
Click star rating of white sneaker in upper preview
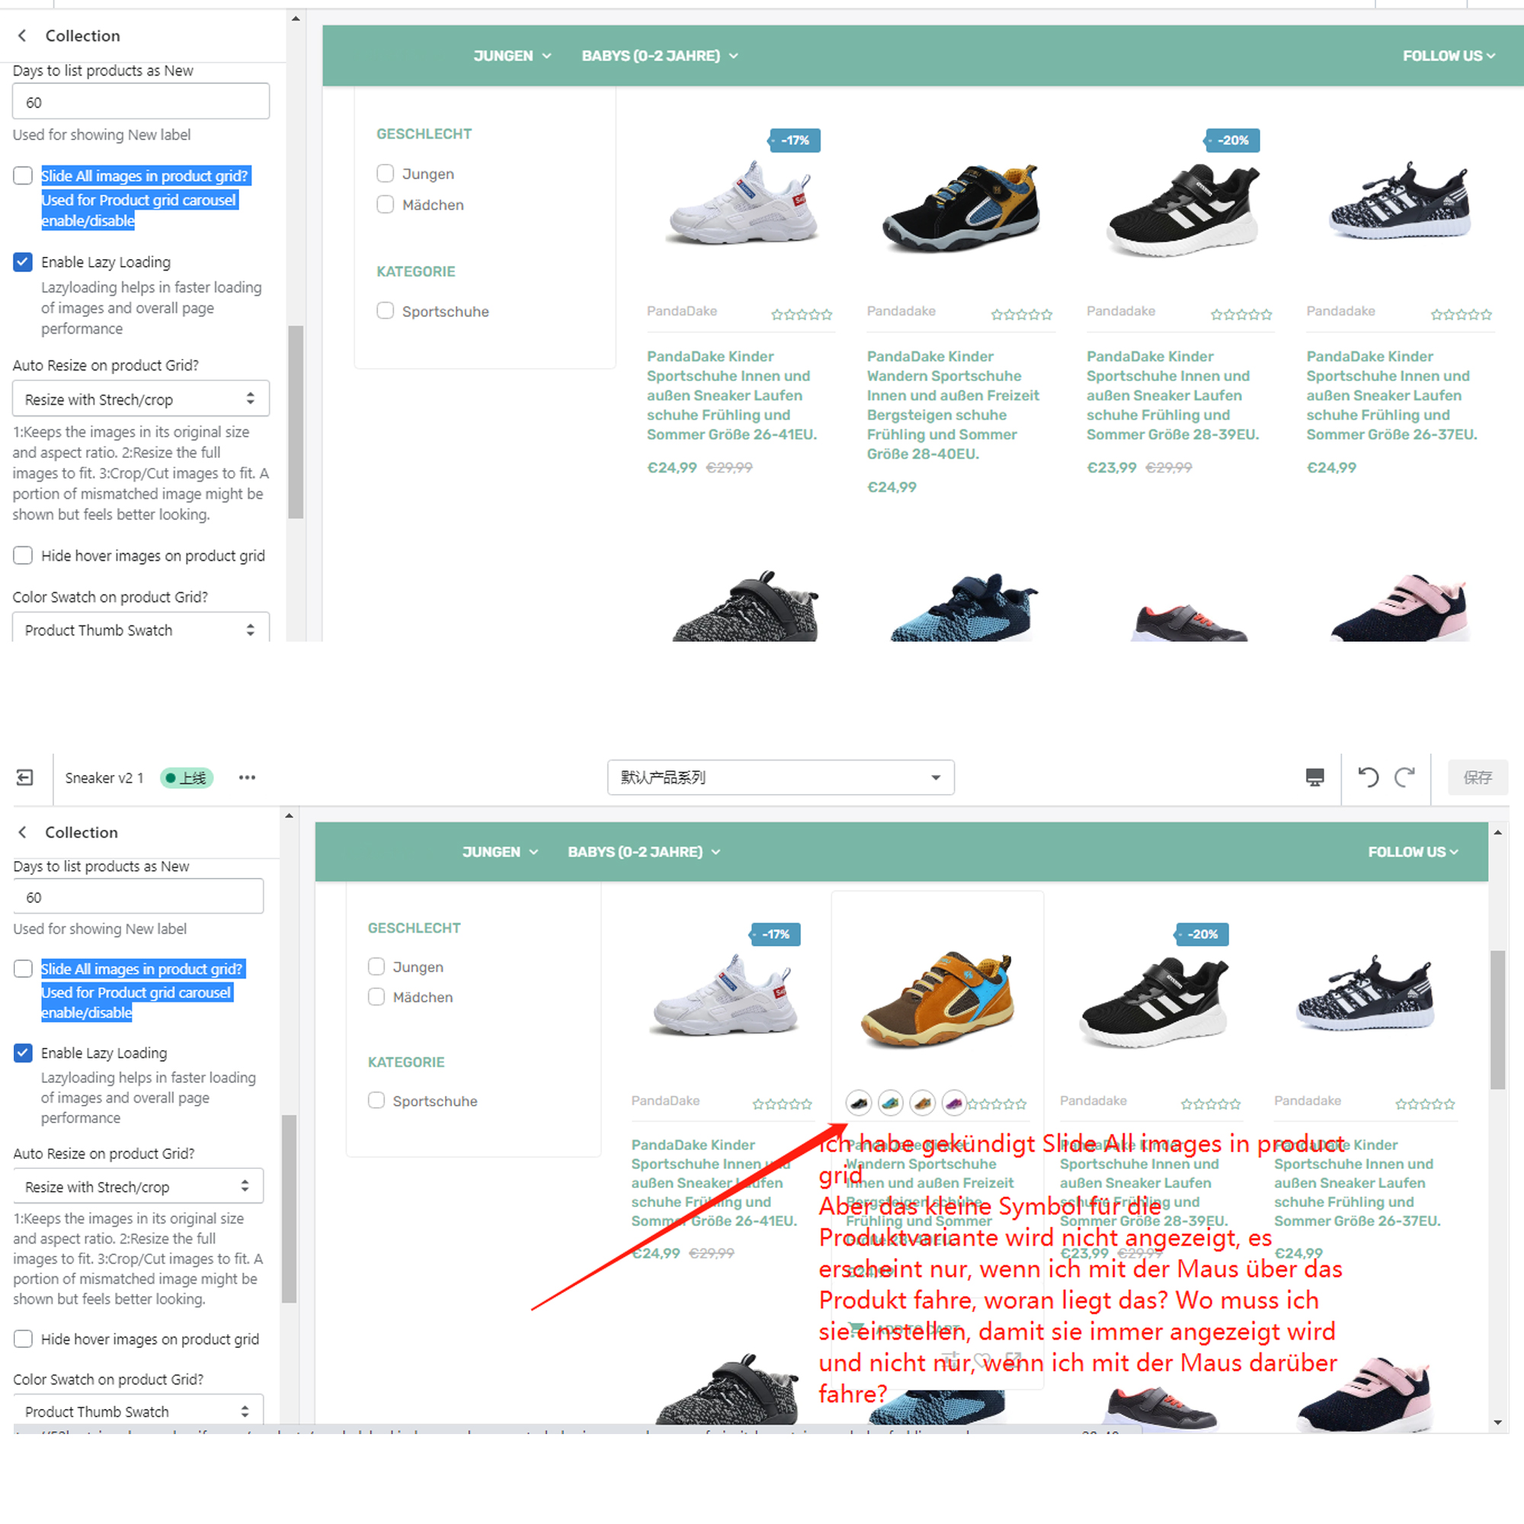pyautogui.click(x=801, y=315)
